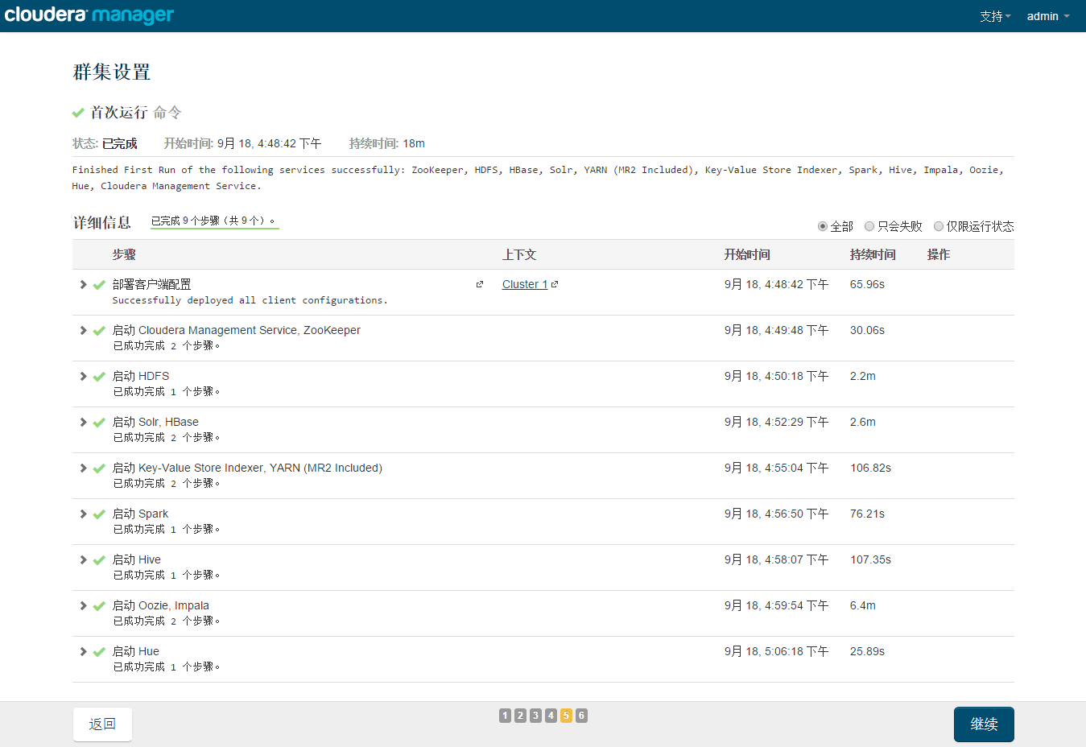Go to wizard page 3
This screenshot has width=1086, height=747.
point(535,716)
